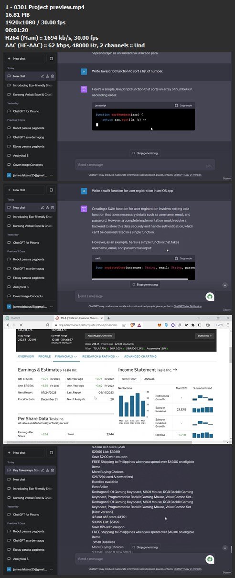Image resolution: width=235 pixels, height=578 pixels.
Task: Click the pencil rename icon in the Swift chat frame
Action: (42, 207)
